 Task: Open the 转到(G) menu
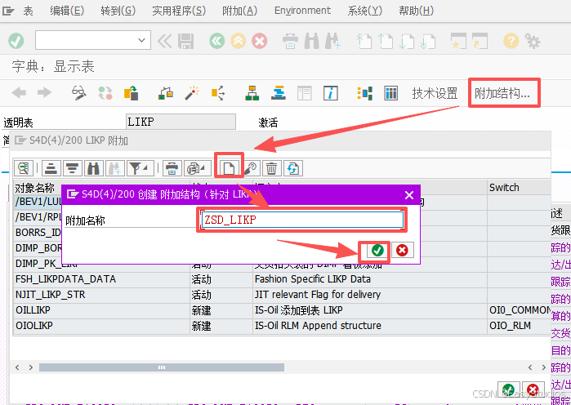pos(118,11)
